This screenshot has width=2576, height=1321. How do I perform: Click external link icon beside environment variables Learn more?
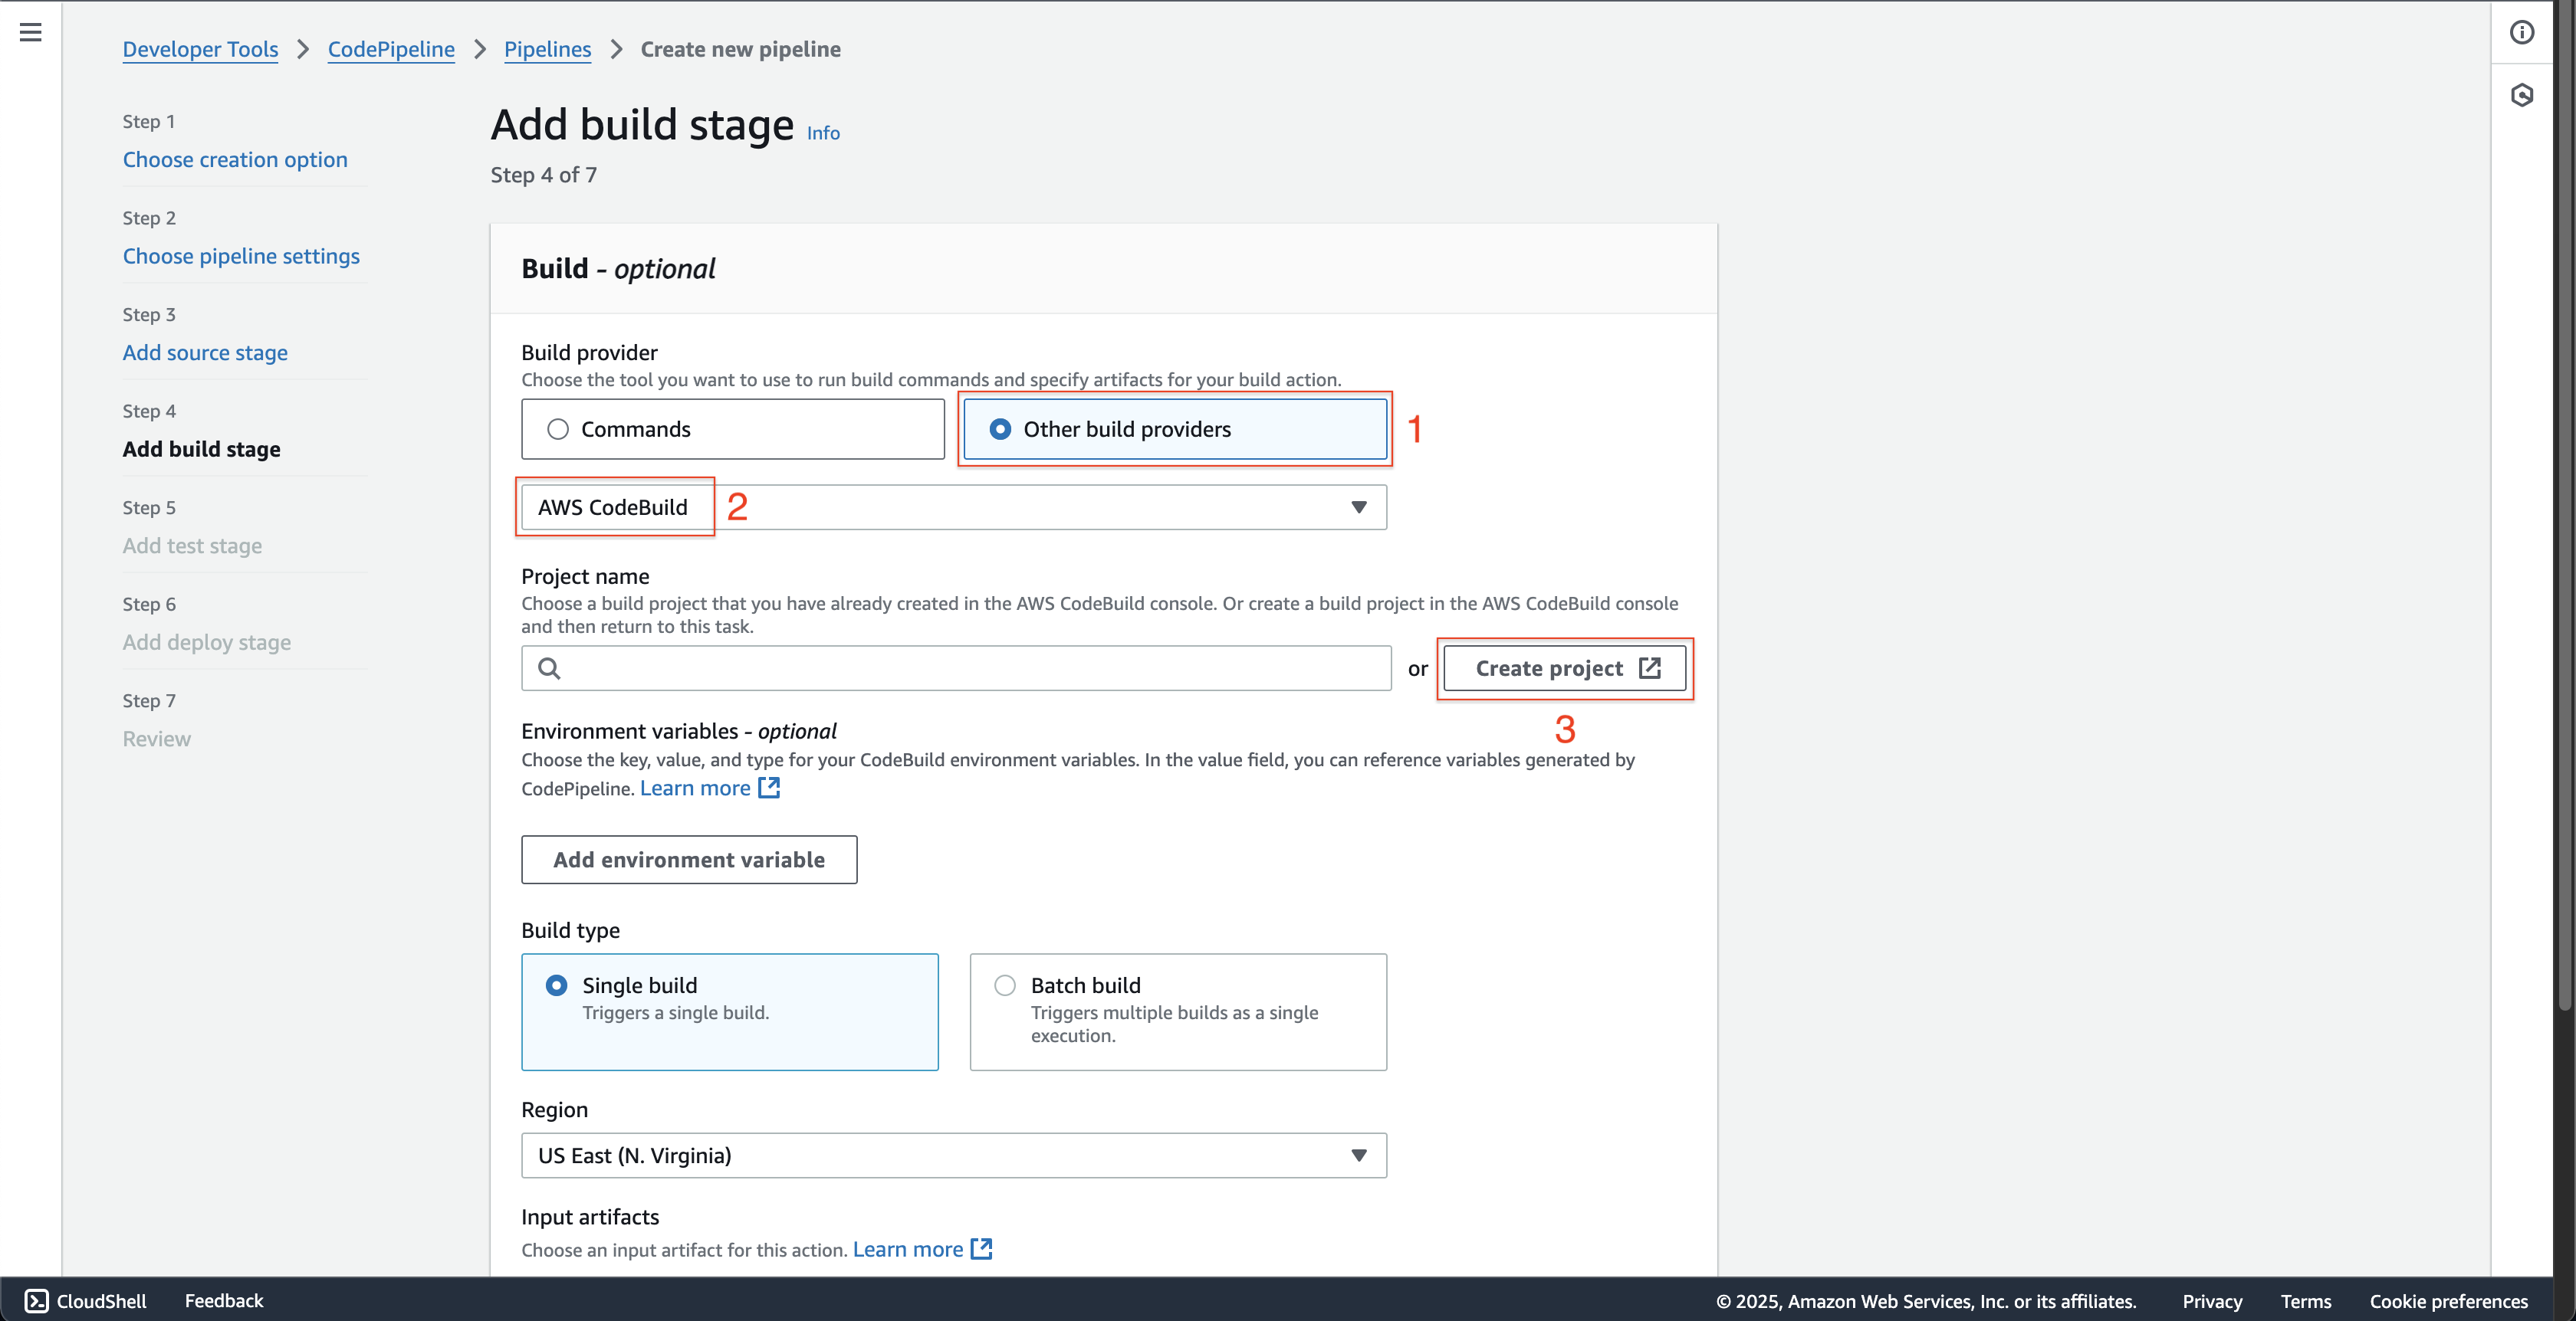pos(769,788)
